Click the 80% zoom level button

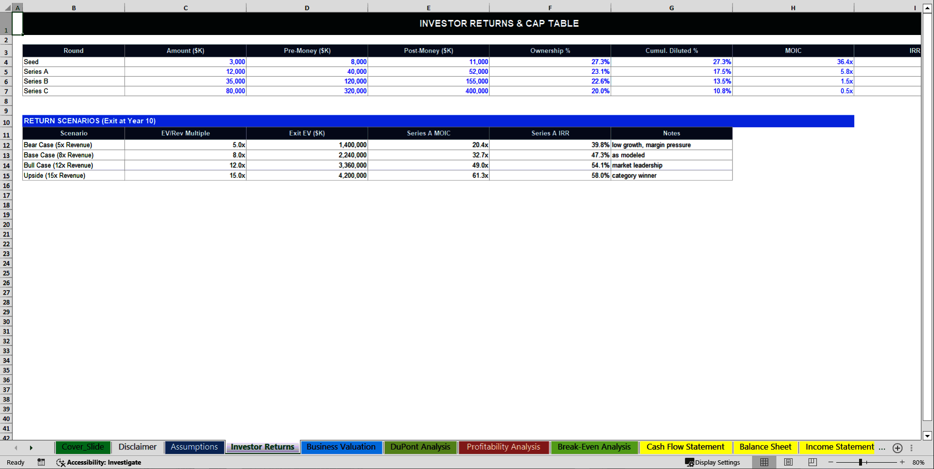click(921, 462)
